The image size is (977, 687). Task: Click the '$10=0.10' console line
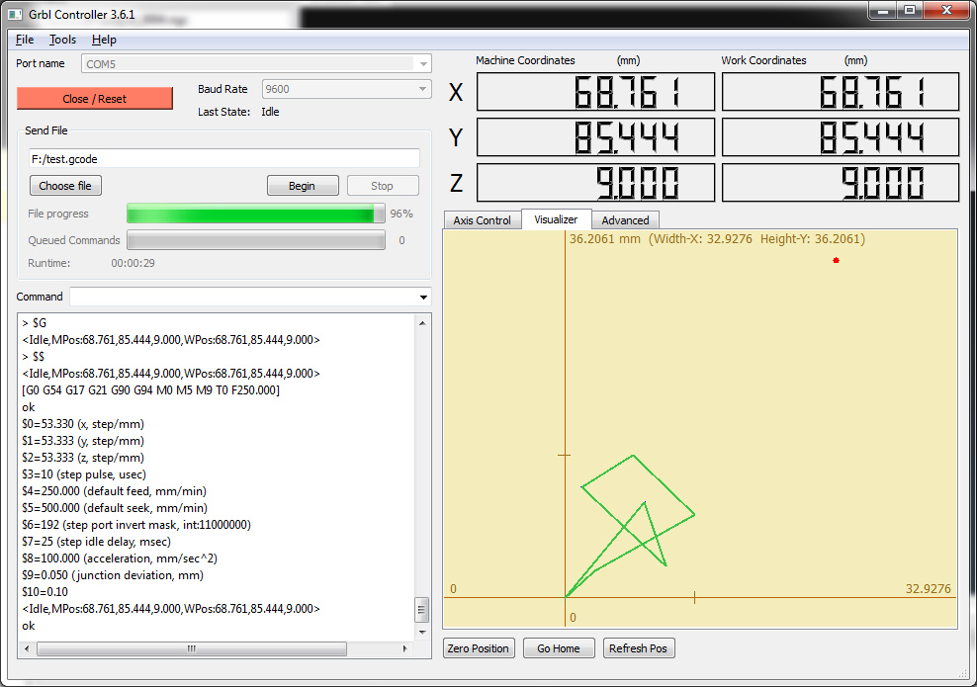click(x=44, y=592)
